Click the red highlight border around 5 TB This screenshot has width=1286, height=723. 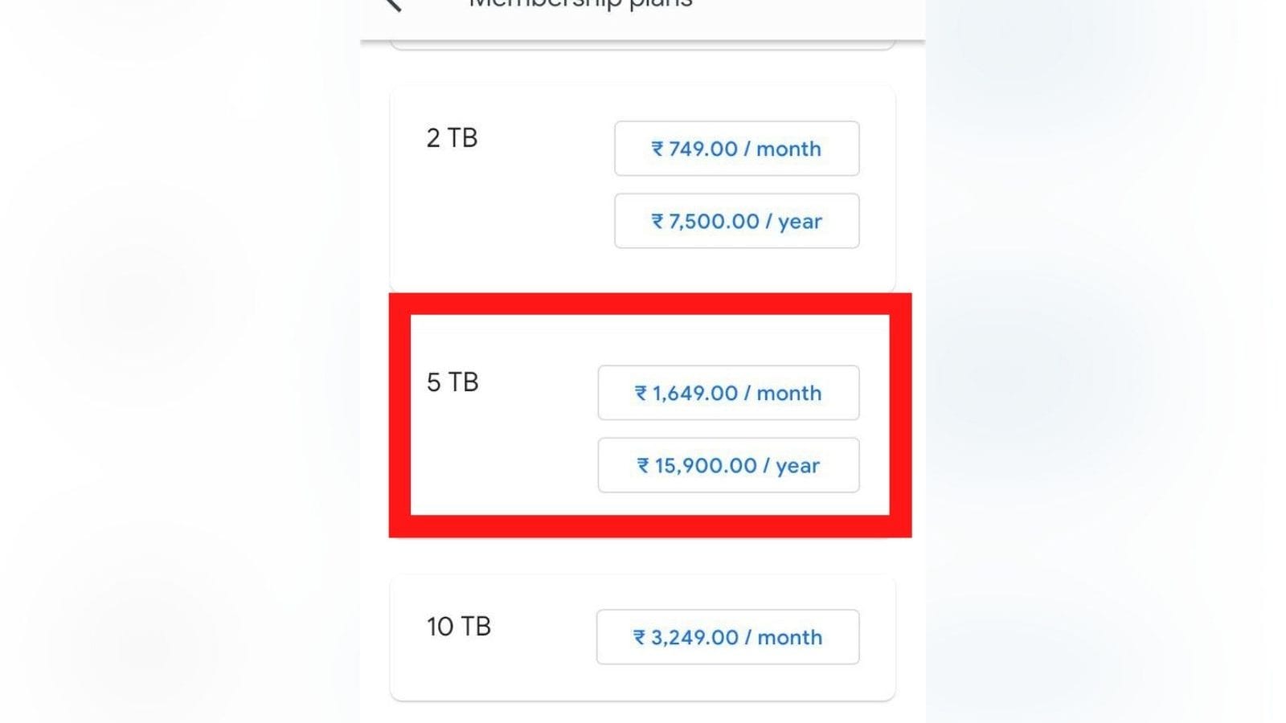[x=650, y=304]
